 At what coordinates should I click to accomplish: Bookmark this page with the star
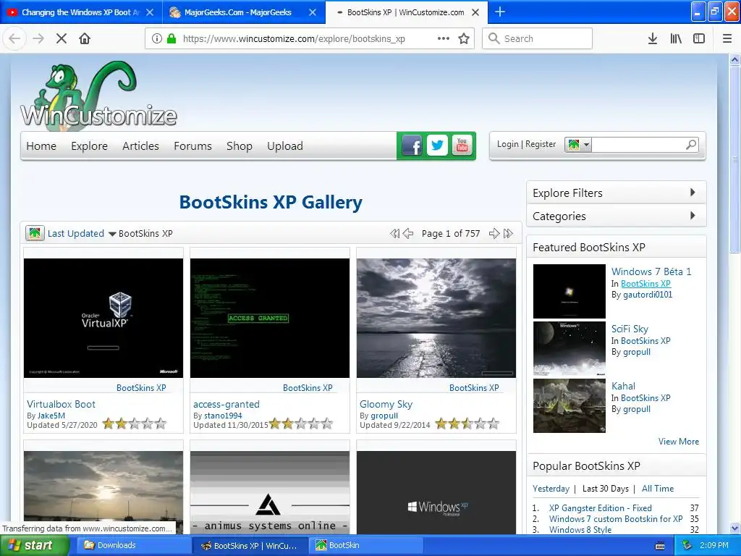tap(464, 38)
